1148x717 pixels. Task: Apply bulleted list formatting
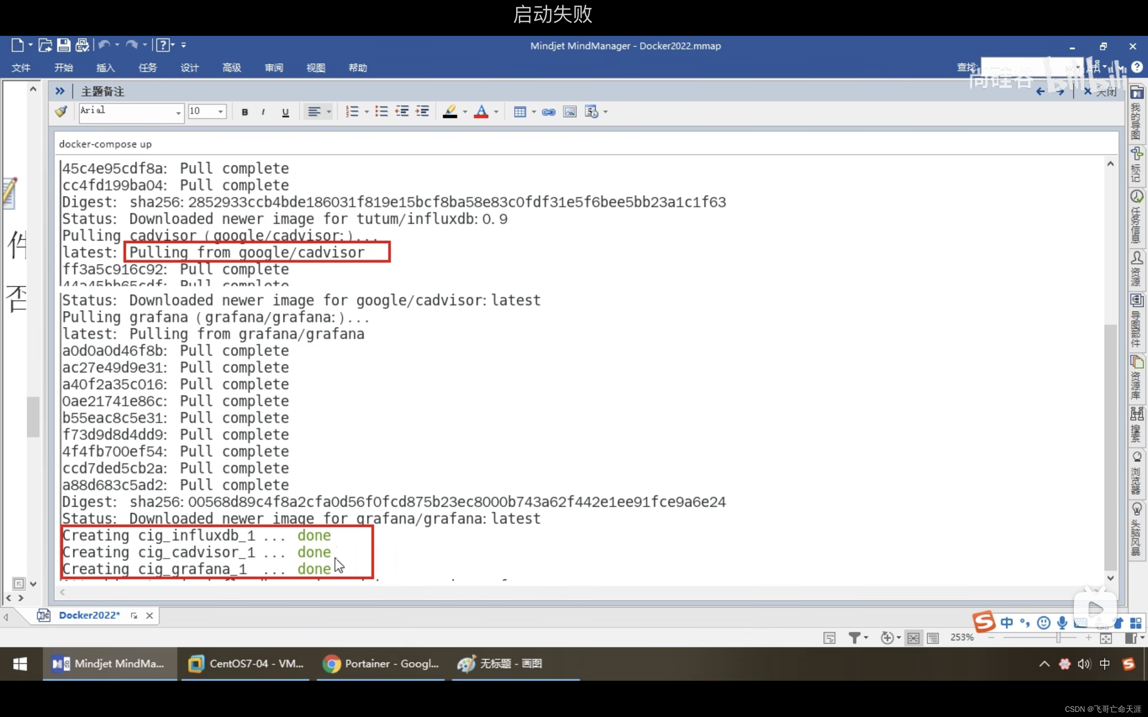pyautogui.click(x=381, y=112)
